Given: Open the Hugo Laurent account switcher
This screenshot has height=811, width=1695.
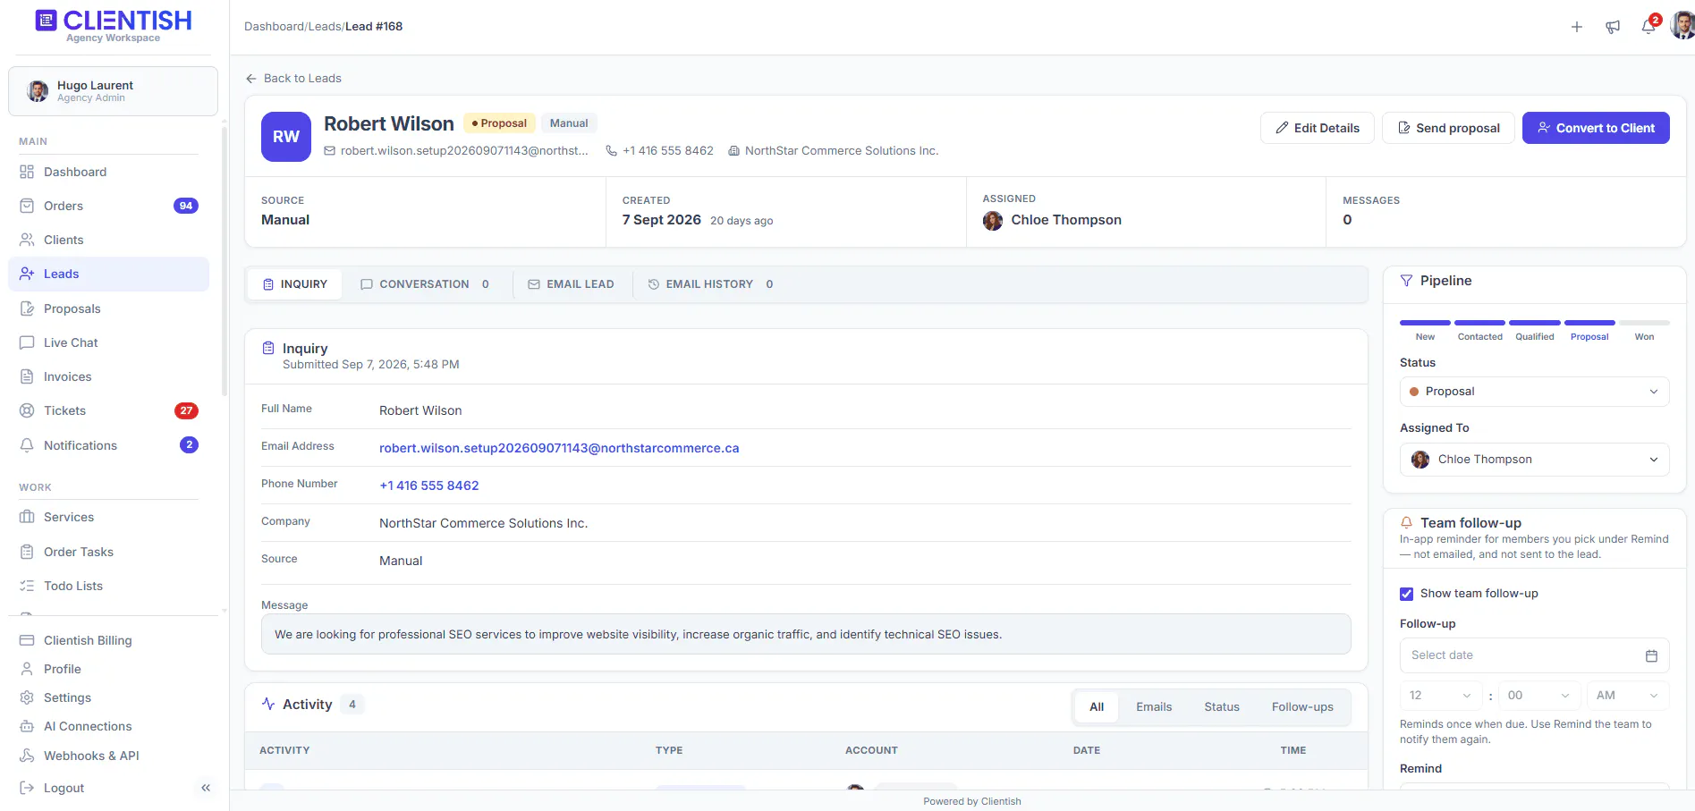Looking at the screenshot, I should (x=113, y=91).
